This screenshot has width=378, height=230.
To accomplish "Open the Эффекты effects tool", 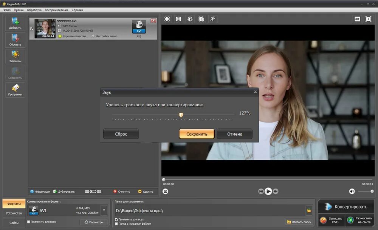I will pyautogui.click(x=15, y=57).
